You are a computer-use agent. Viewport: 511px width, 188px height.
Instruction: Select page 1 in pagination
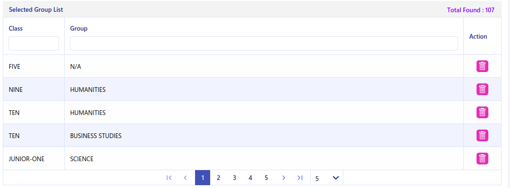click(x=203, y=178)
